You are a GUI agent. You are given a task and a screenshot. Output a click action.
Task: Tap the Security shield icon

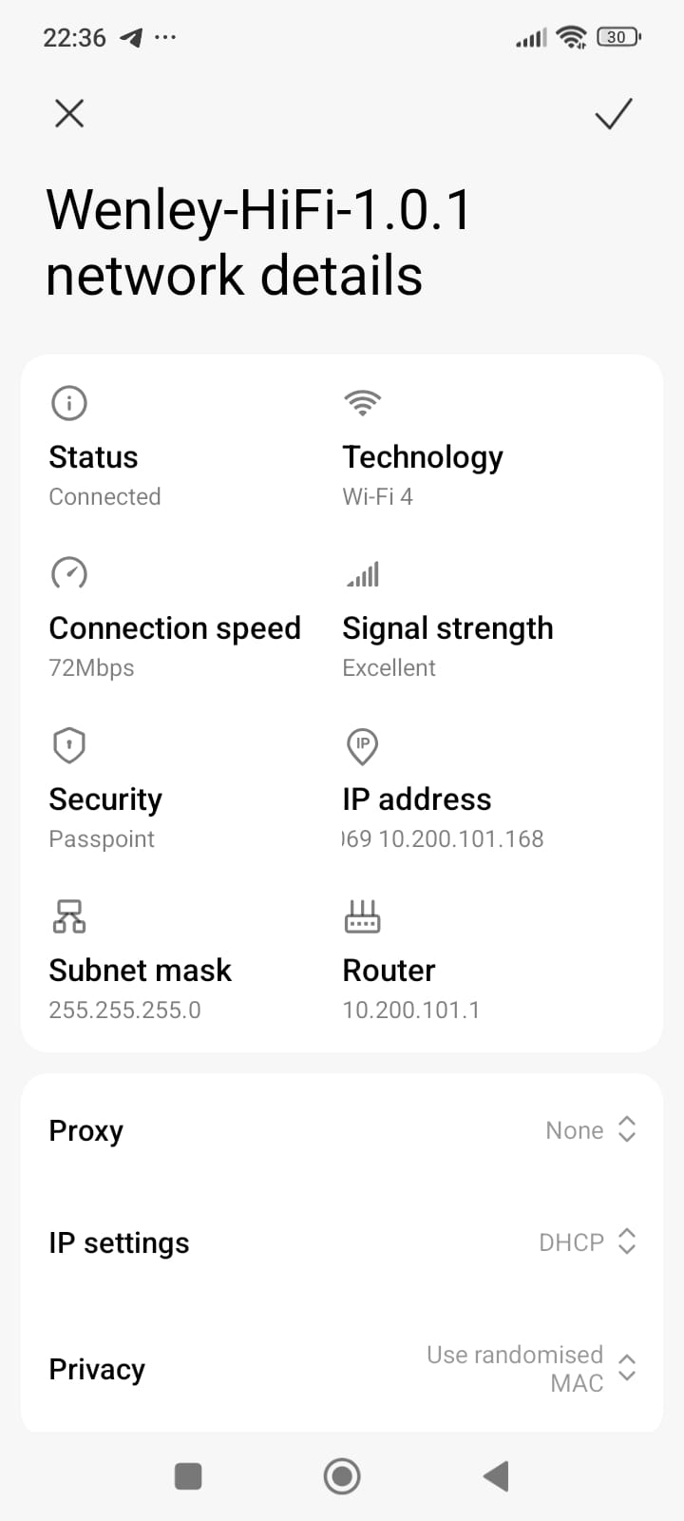[x=68, y=745]
